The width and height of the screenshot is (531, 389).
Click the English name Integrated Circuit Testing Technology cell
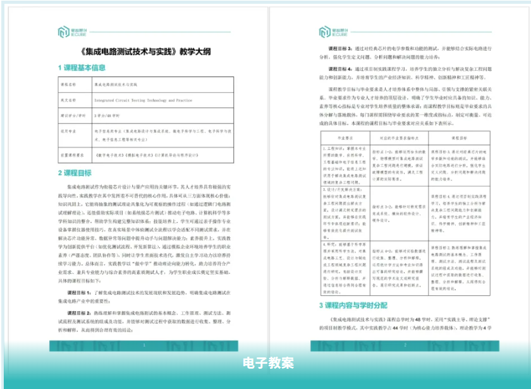coord(143,100)
